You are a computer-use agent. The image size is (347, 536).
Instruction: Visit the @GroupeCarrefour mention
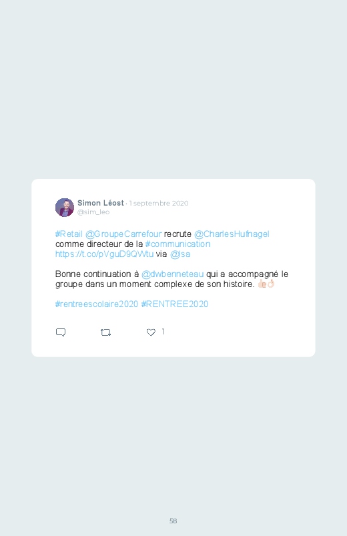click(x=123, y=234)
